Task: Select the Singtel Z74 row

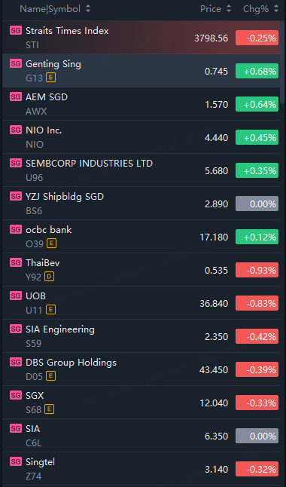Action: coord(141,469)
